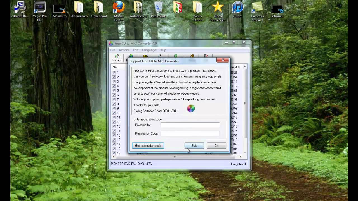
Task: Click the Ok button
Action: pos(216,146)
